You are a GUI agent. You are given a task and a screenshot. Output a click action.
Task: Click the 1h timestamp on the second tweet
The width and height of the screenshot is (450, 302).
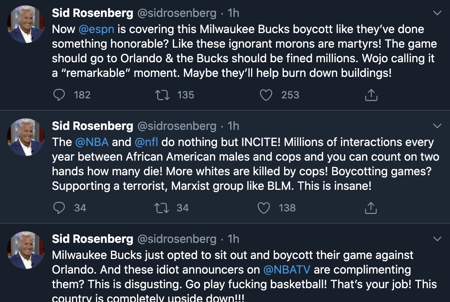pyautogui.click(x=233, y=126)
